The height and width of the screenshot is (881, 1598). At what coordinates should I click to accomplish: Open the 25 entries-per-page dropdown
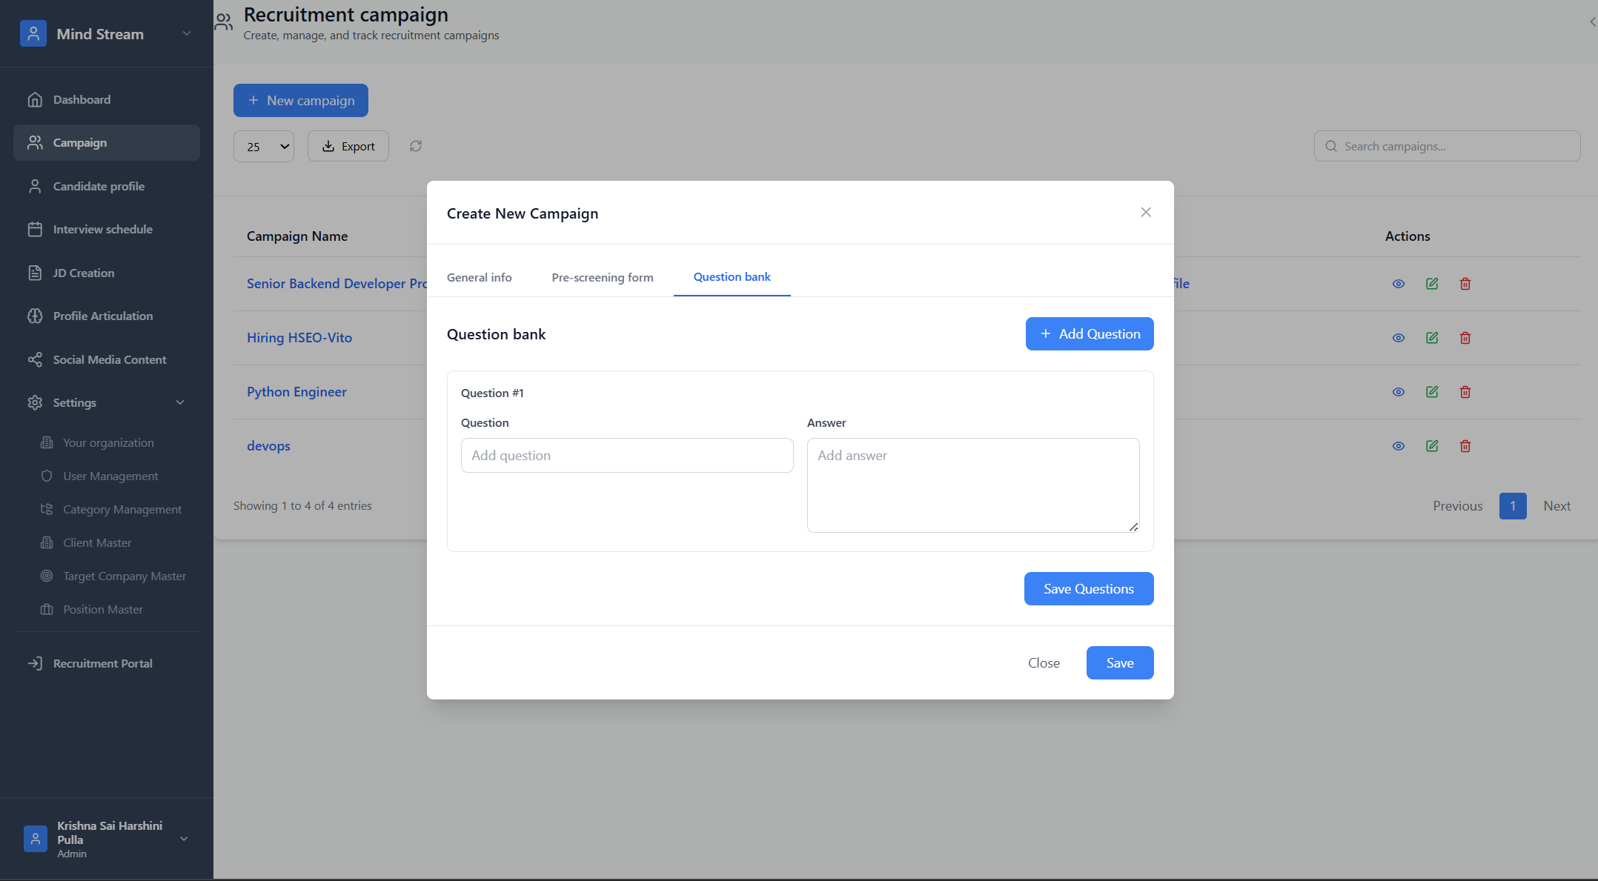click(x=264, y=147)
